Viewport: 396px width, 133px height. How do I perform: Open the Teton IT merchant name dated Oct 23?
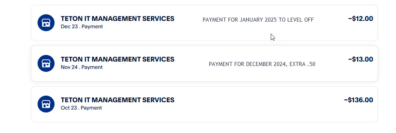pyautogui.click(x=118, y=100)
